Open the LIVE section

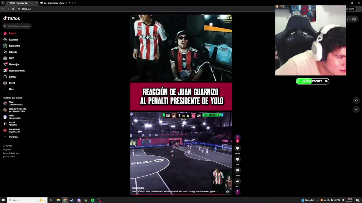(x=8, y=58)
